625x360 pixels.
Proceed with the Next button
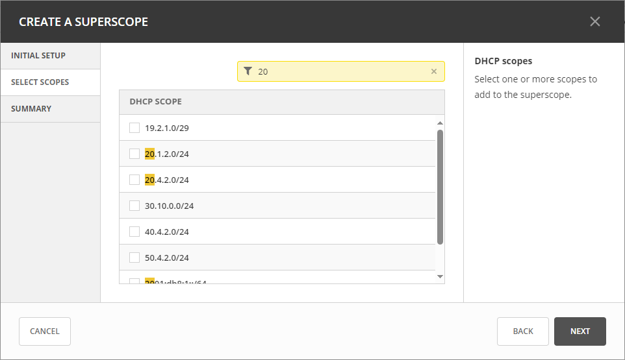coord(580,331)
